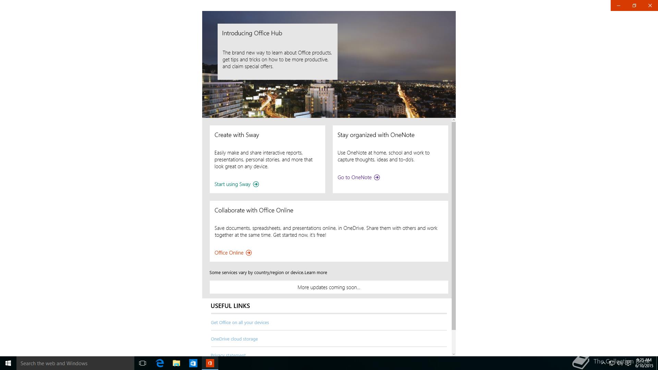The width and height of the screenshot is (658, 370).
Task: Open the Action Center notifications icon
Action: point(629,363)
